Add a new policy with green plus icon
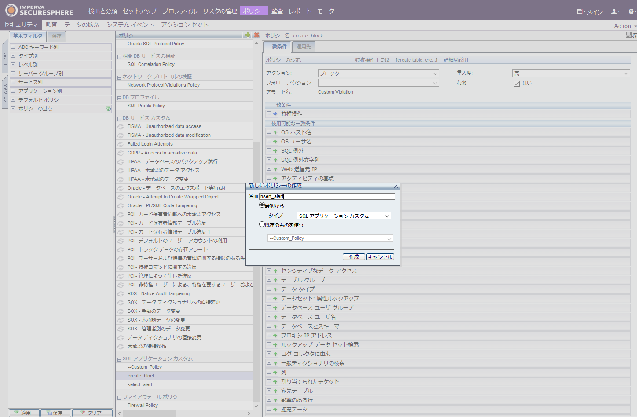The height and width of the screenshot is (417, 637). (248, 35)
